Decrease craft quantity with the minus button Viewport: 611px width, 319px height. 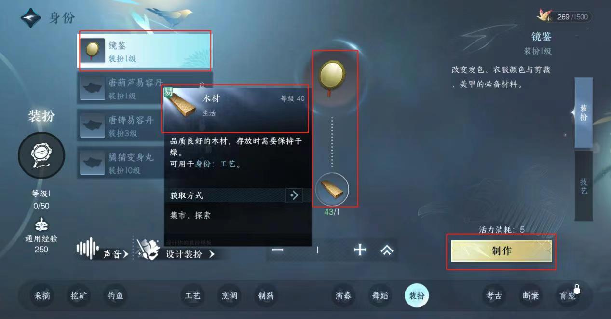277,250
